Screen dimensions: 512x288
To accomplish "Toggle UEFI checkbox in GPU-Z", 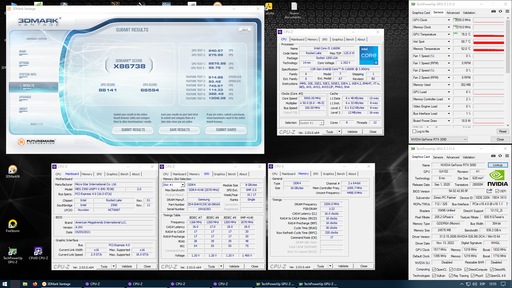I will (x=497, y=191).
